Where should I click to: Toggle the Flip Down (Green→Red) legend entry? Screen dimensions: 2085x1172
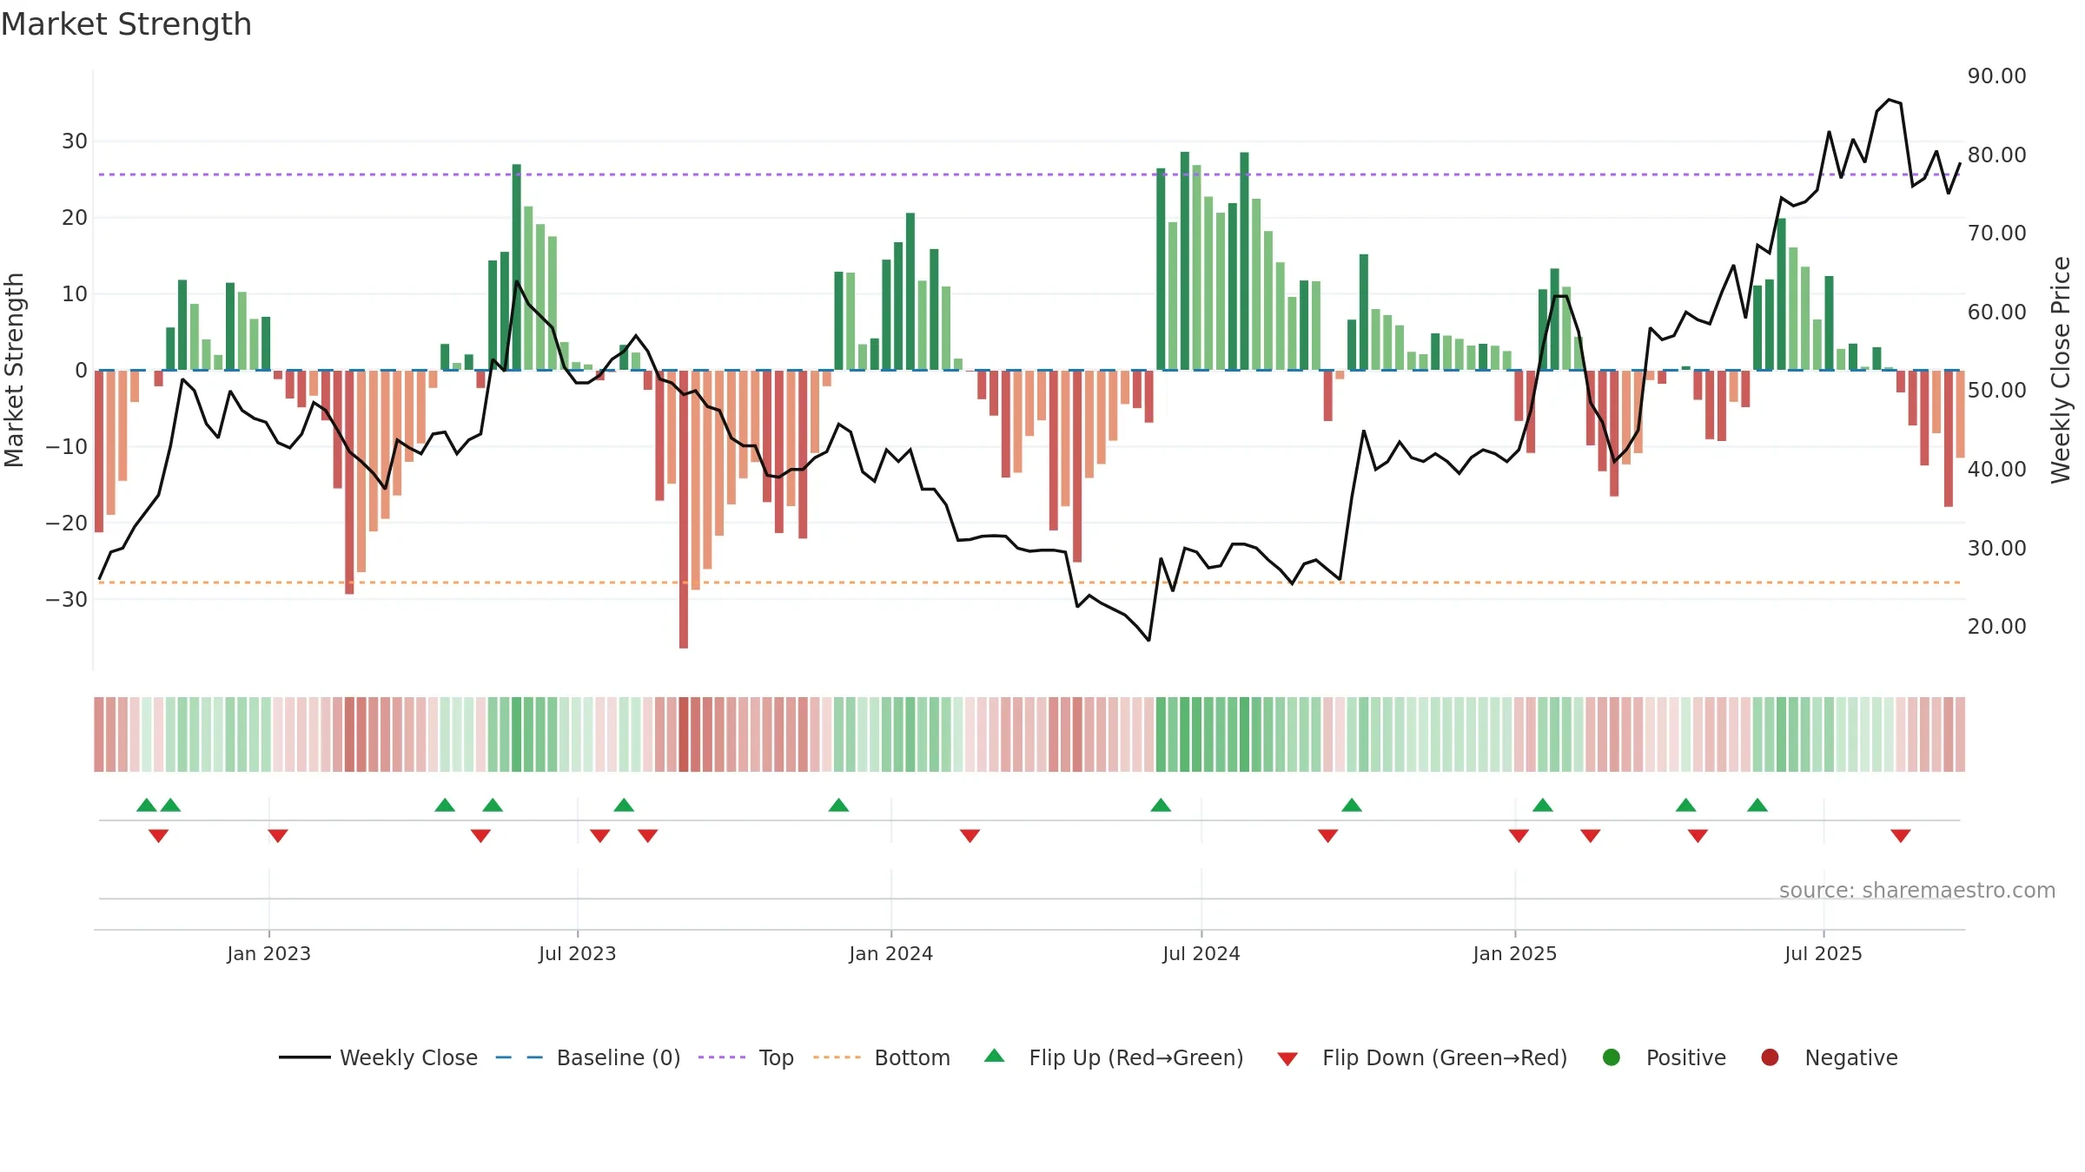1422,1057
